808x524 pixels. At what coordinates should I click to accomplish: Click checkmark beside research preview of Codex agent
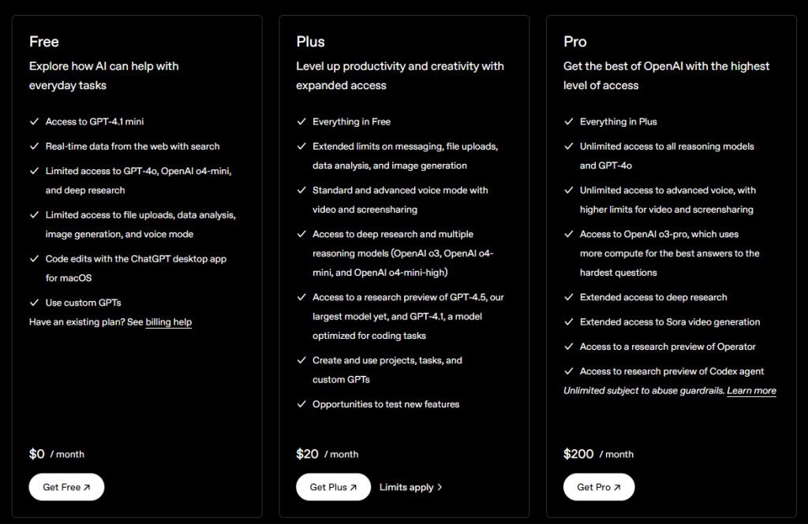(x=568, y=371)
